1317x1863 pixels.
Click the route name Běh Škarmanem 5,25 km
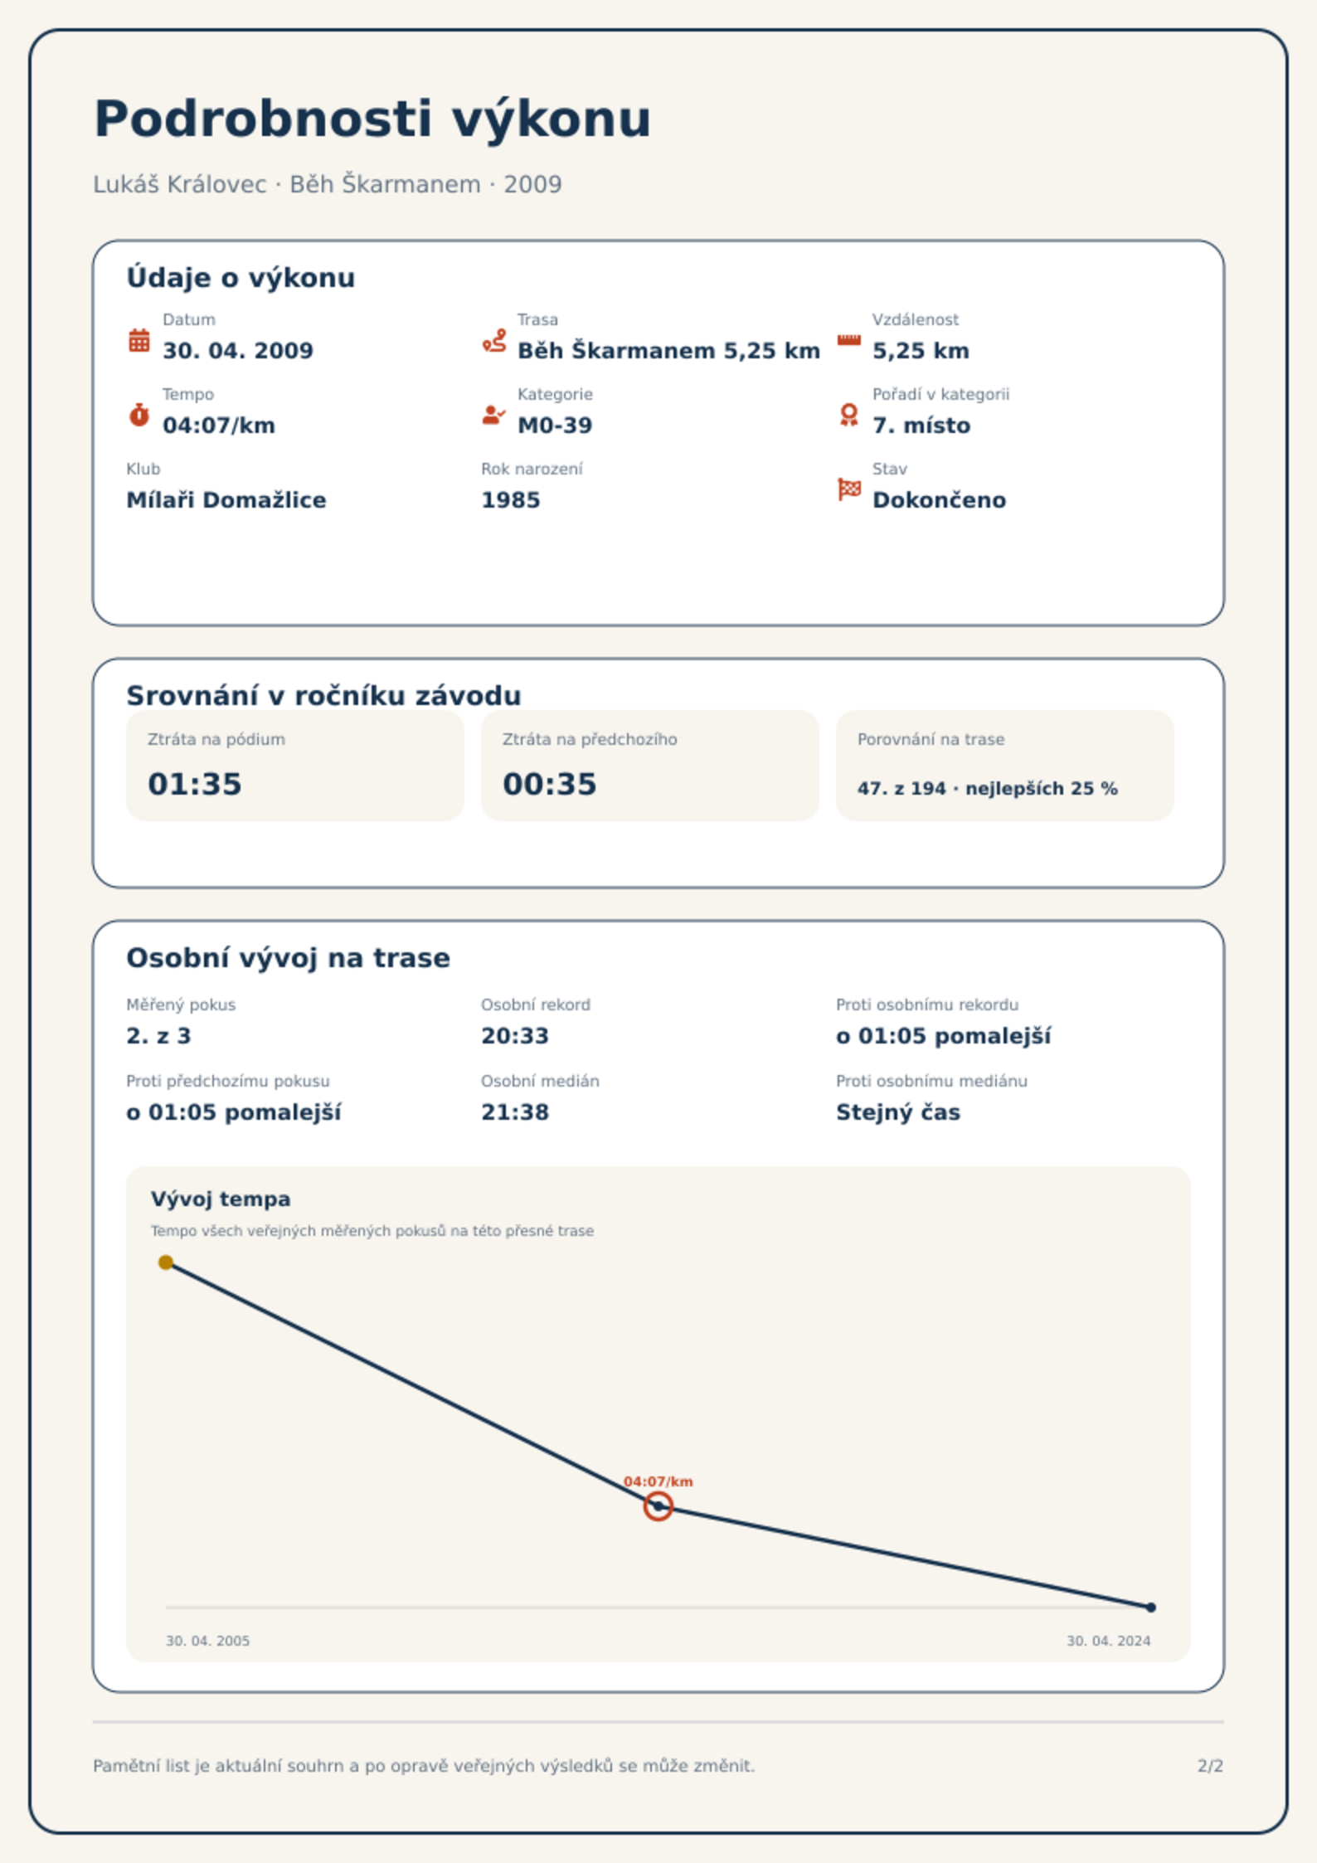[668, 351]
